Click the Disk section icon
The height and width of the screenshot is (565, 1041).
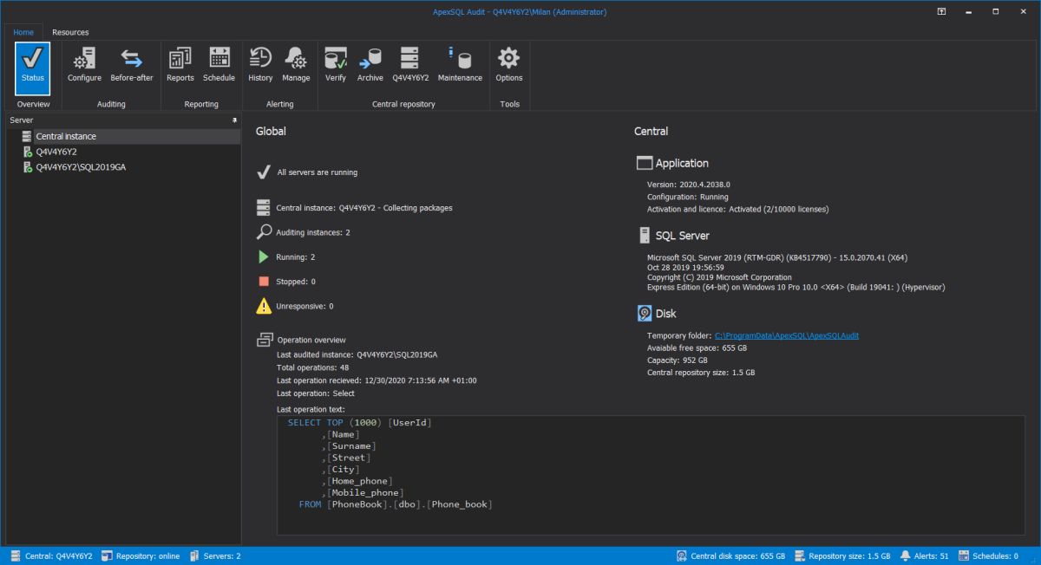pos(645,314)
